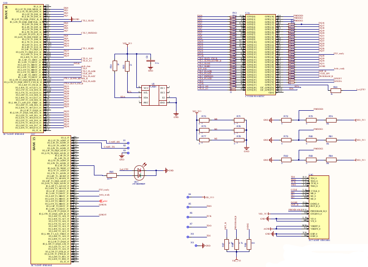Select resistor R73 in PMODE0 divider

311,120
